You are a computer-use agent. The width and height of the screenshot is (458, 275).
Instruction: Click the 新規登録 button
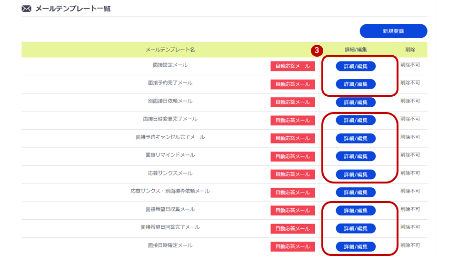pyautogui.click(x=393, y=31)
